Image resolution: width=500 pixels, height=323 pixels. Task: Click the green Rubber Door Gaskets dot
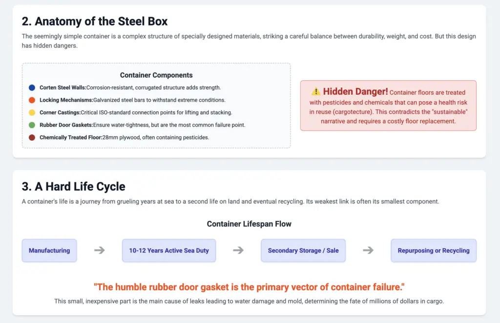coord(32,125)
